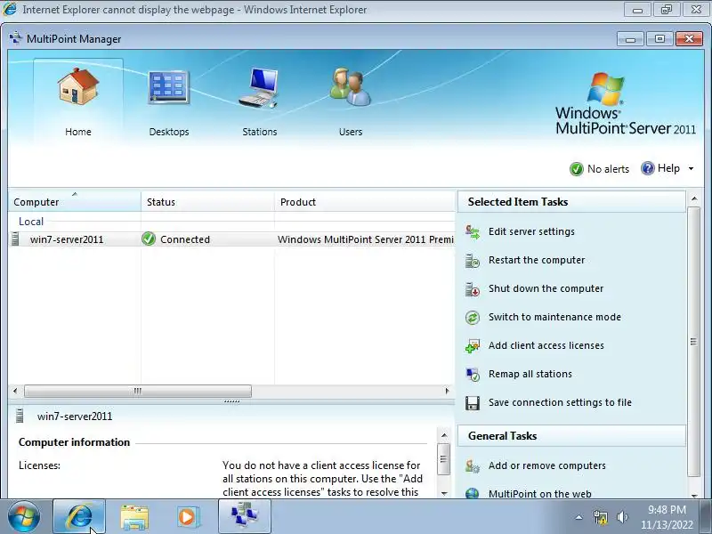Click the MultiPoint Manager taskbar icon
The height and width of the screenshot is (534, 712).
tap(245, 517)
